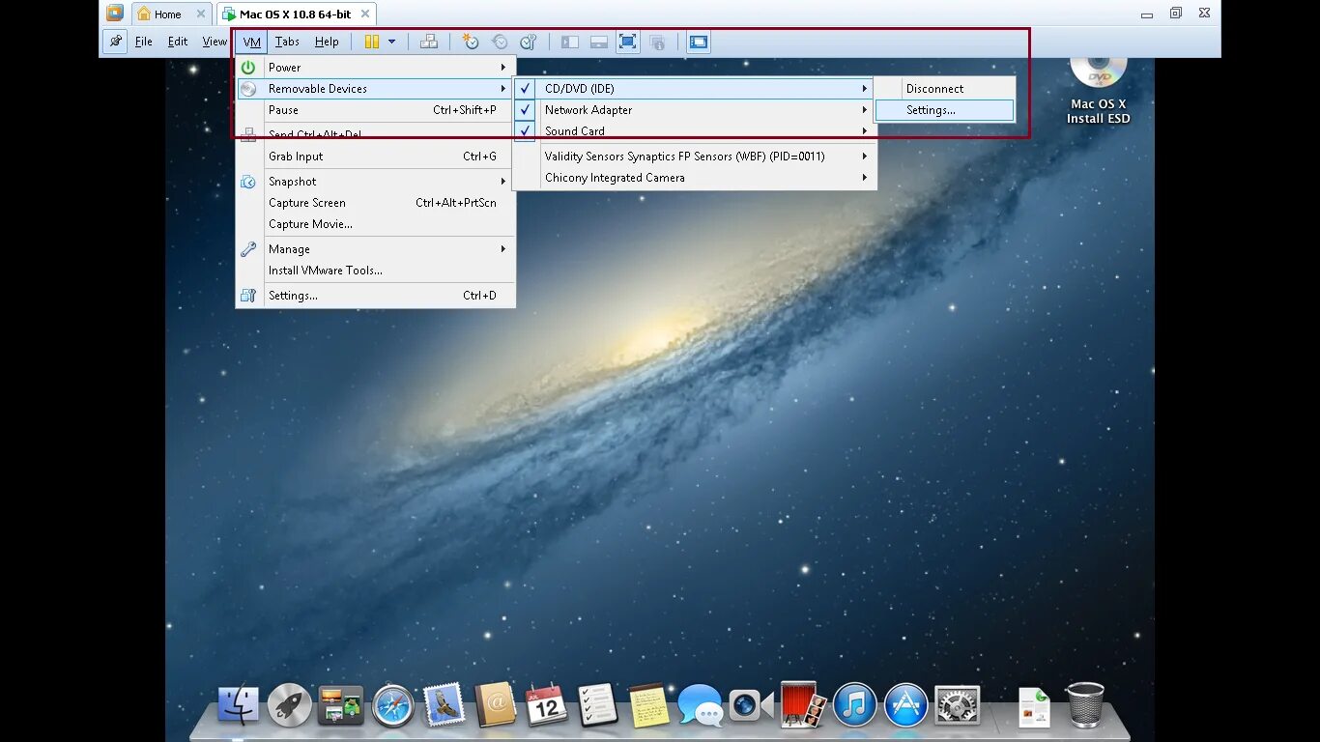Select Grab Input menu item
Screen dimensions: 1320x742
pos(376,157)
